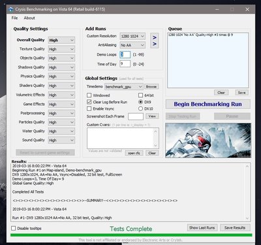The width and height of the screenshot is (261, 245).
Task: Tick the 64 bit checkbox
Action: 140,95
